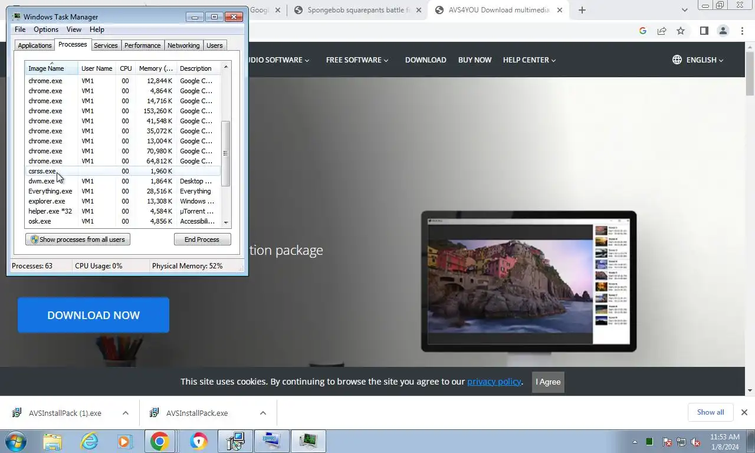Viewport: 755px width, 453px height.
Task: Open the privacy policy link
Action: coord(494,382)
